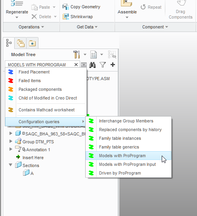Click the Regenerate icon
197x216 pixels.
click(x=17, y=3)
